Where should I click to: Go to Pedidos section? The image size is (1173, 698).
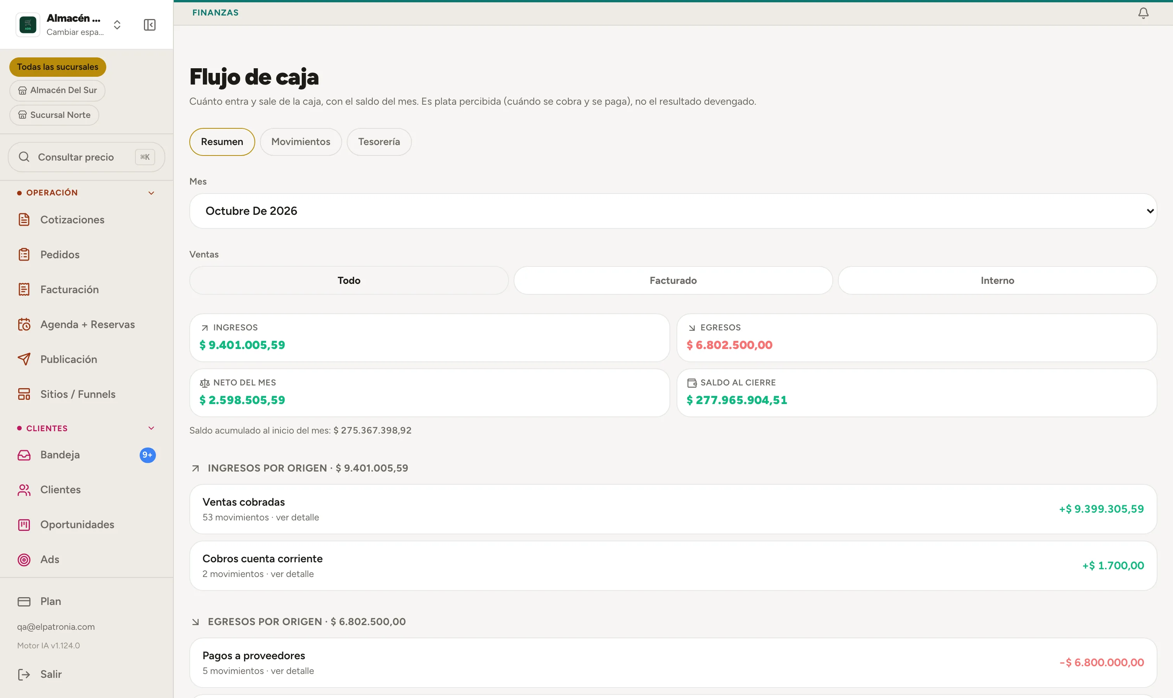(86, 254)
